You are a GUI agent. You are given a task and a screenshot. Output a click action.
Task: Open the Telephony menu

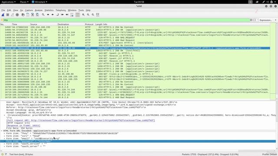pyautogui.click(x=61, y=10)
